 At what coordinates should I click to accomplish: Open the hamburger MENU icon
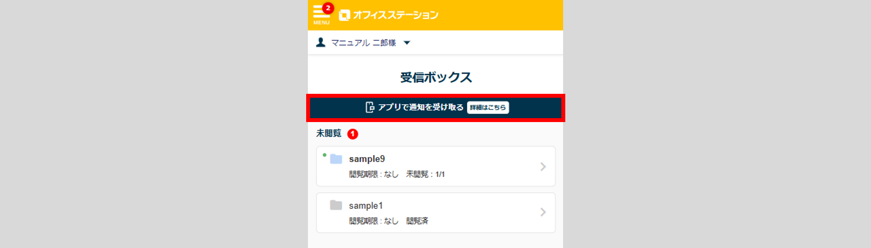320,13
